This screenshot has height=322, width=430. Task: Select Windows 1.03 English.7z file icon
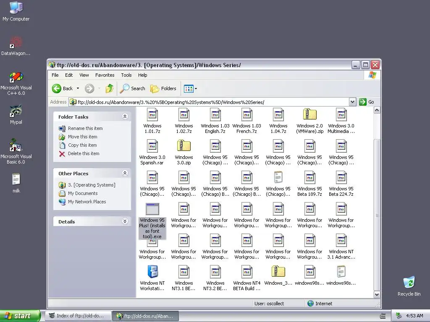pos(215,115)
